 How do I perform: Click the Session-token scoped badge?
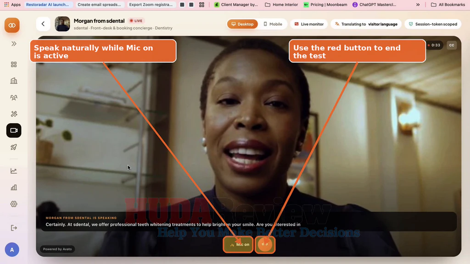click(x=433, y=24)
